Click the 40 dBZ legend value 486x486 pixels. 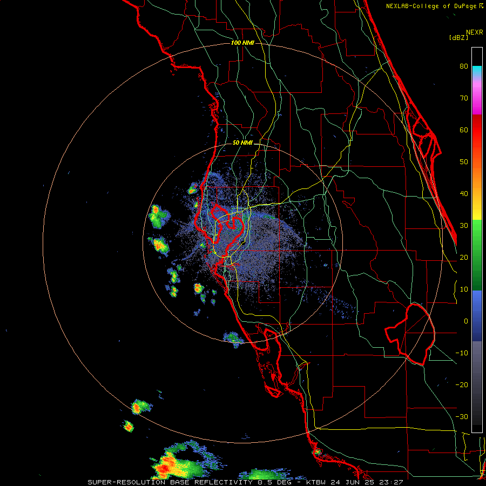coord(464,194)
